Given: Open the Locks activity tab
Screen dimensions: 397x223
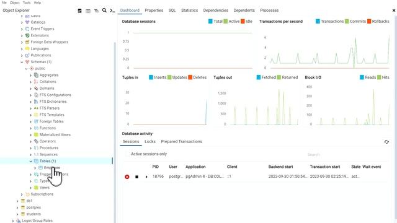Looking at the screenshot, I should 150,142.
